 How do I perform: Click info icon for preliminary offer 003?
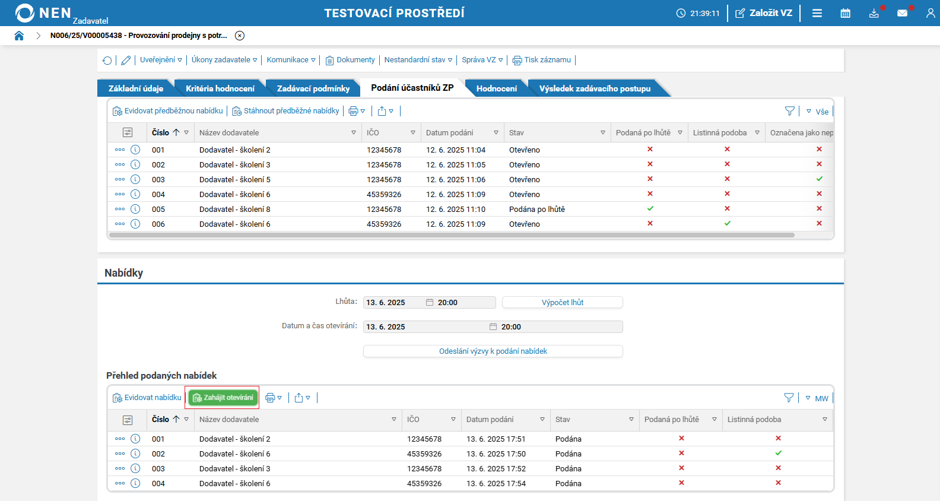(135, 179)
